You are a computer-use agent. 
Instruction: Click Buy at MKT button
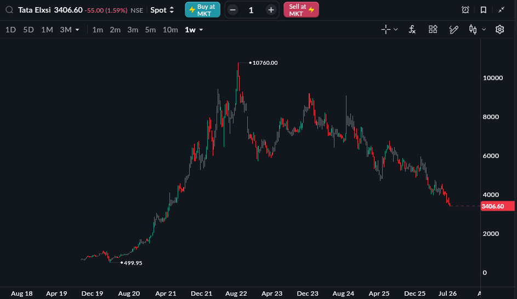(202, 10)
